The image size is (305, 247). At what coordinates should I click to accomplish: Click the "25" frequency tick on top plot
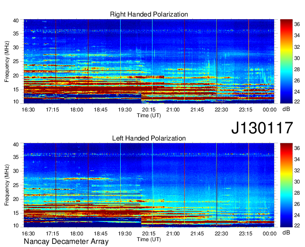pos(16,61)
